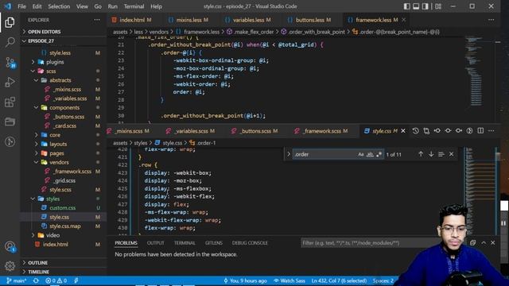
Task: Switch to the _variables.scss tab
Action: click(x=191, y=130)
